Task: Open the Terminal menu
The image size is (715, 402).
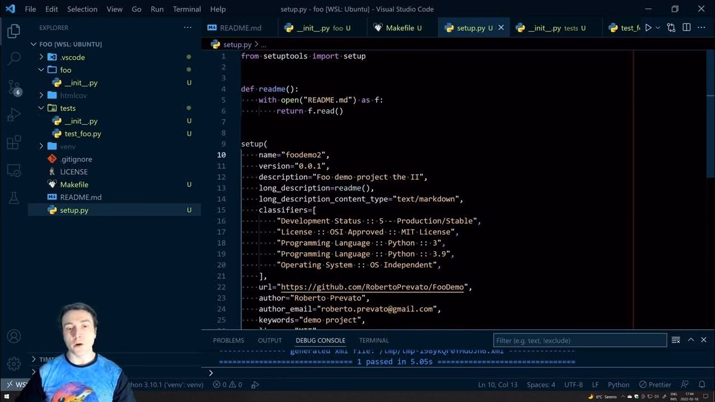Action: click(x=187, y=9)
